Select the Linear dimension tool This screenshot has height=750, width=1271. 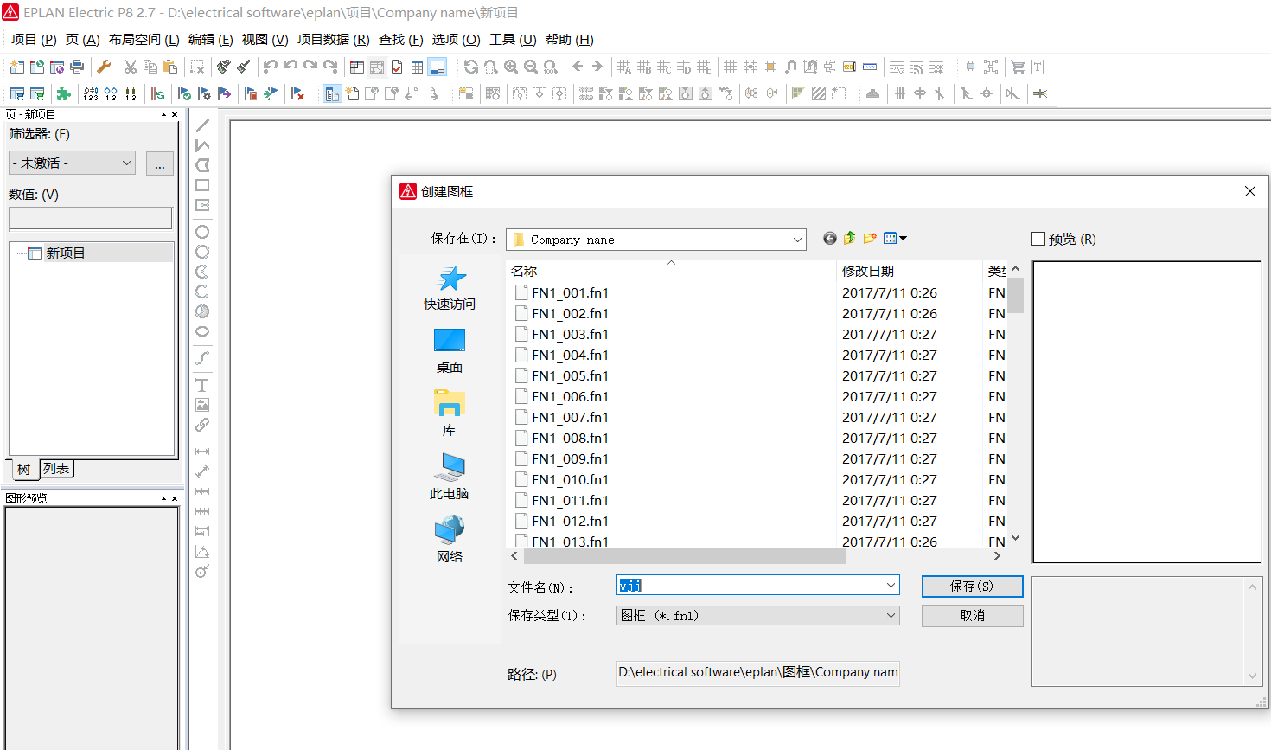[202, 452]
